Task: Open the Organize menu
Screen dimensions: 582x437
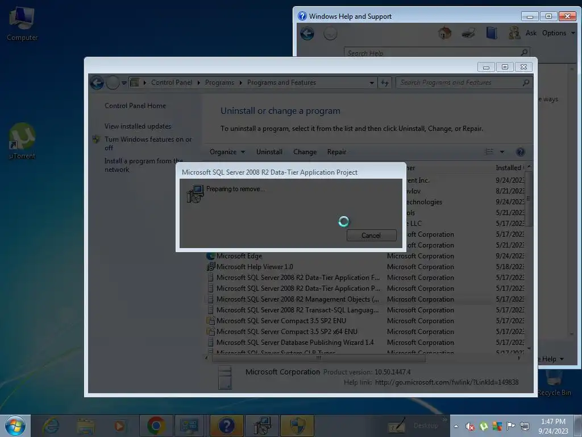Action: (x=227, y=151)
